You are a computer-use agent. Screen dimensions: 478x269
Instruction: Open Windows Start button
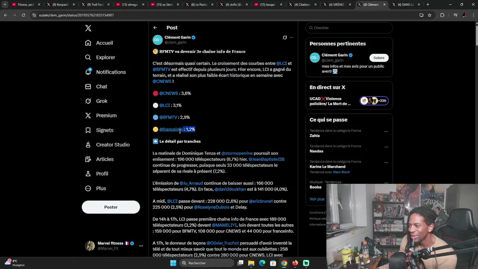173,263
